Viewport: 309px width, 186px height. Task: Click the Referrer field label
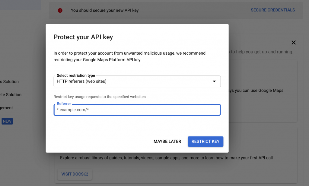tap(64, 104)
